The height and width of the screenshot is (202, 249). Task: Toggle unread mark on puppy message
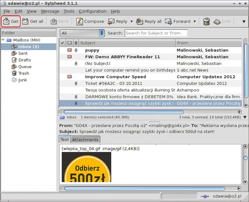click(69, 50)
